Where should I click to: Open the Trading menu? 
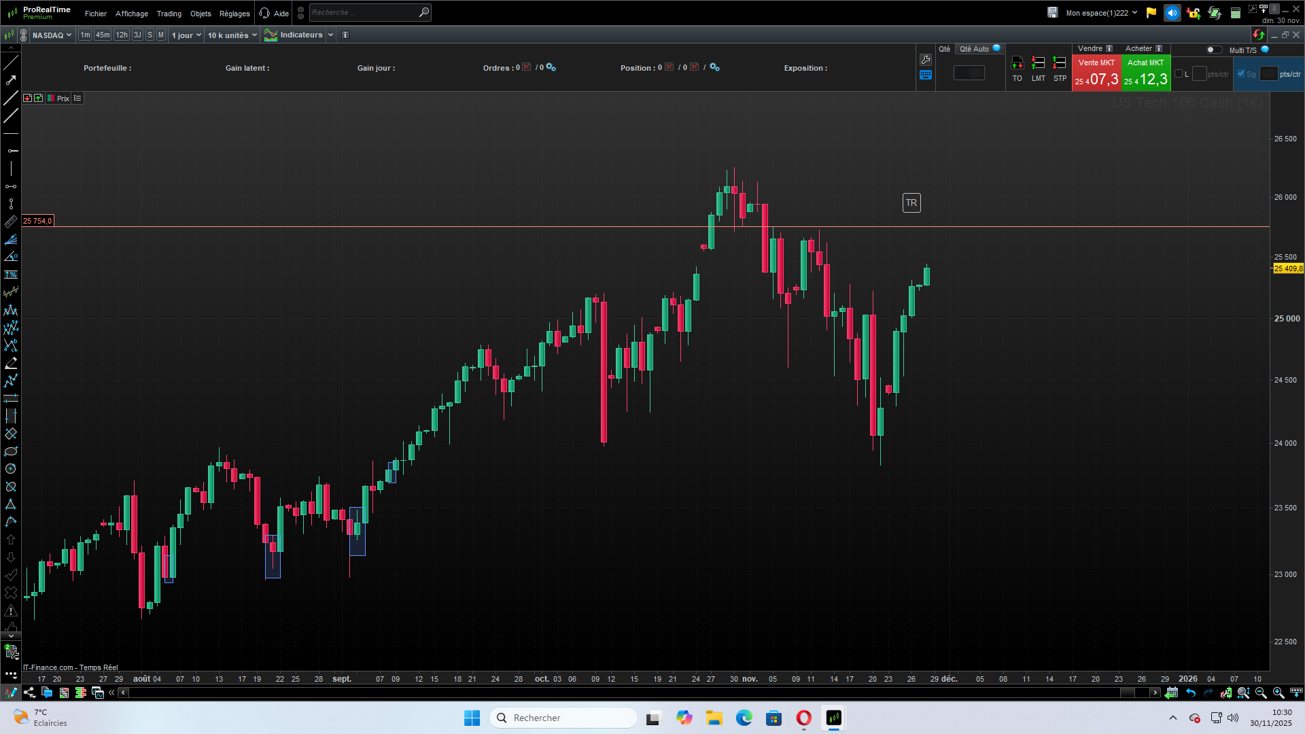tap(169, 14)
